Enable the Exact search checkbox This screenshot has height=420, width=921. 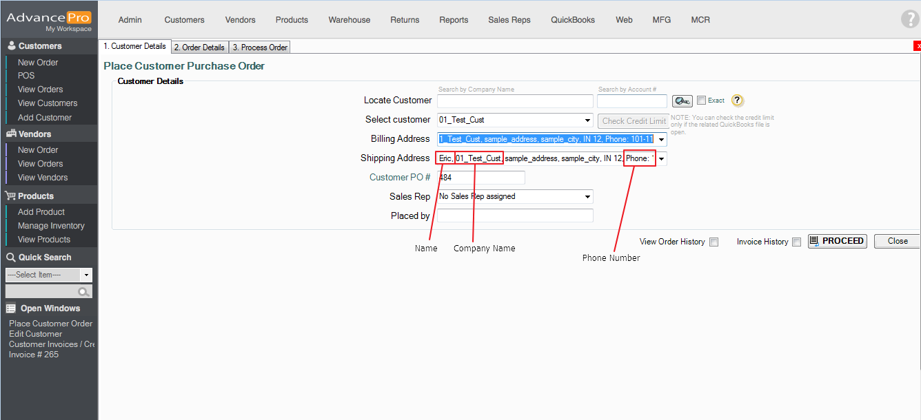click(702, 101)
